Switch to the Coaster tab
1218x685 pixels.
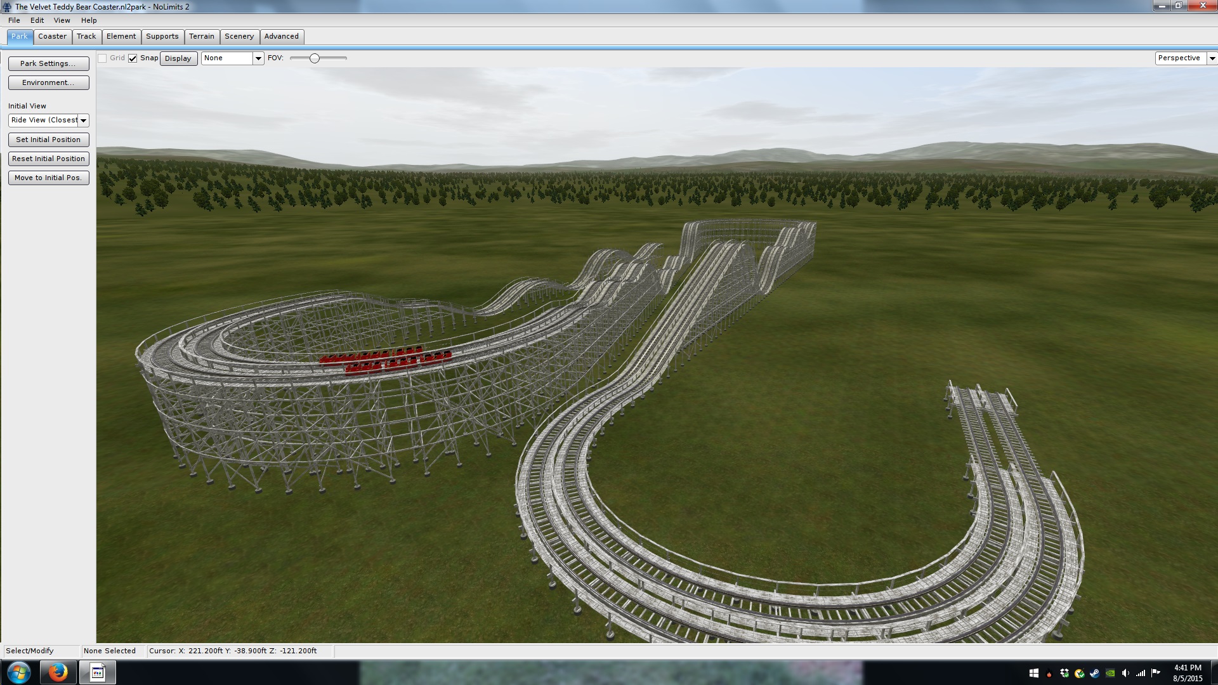(52, 36)
